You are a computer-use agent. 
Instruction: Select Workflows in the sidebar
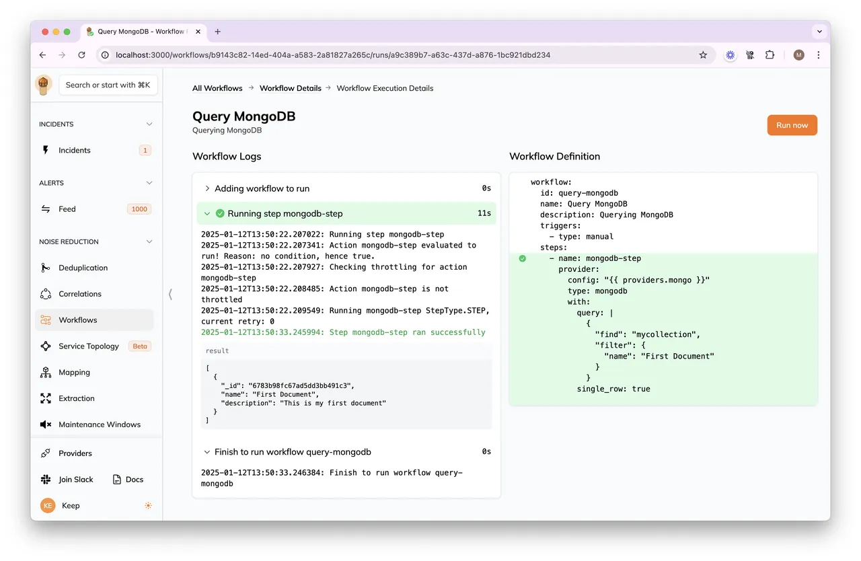94,320
